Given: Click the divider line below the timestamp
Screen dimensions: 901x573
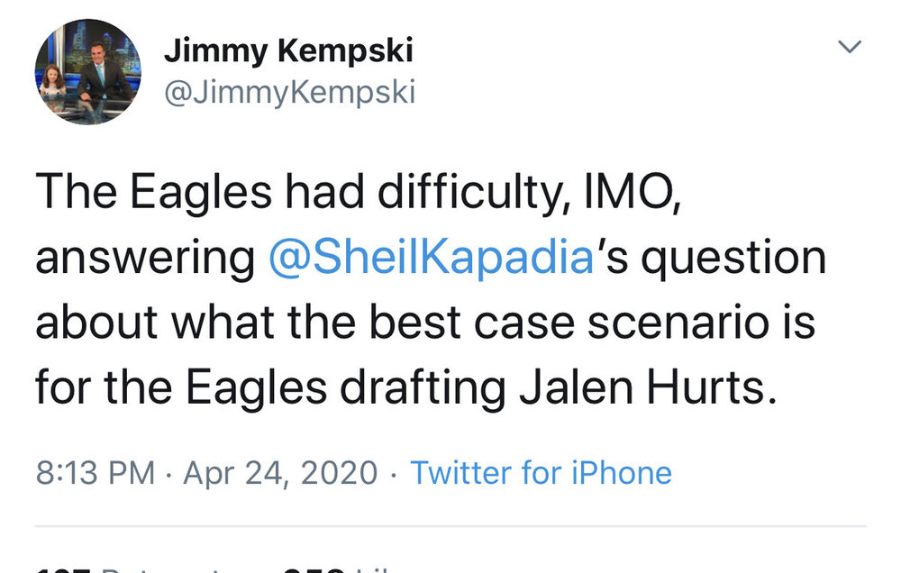Looking at the screenshot, I should (450, 526).
